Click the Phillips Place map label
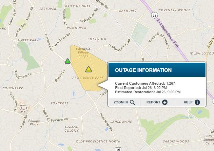The image size is (214, 151). [x=34, y=122]
